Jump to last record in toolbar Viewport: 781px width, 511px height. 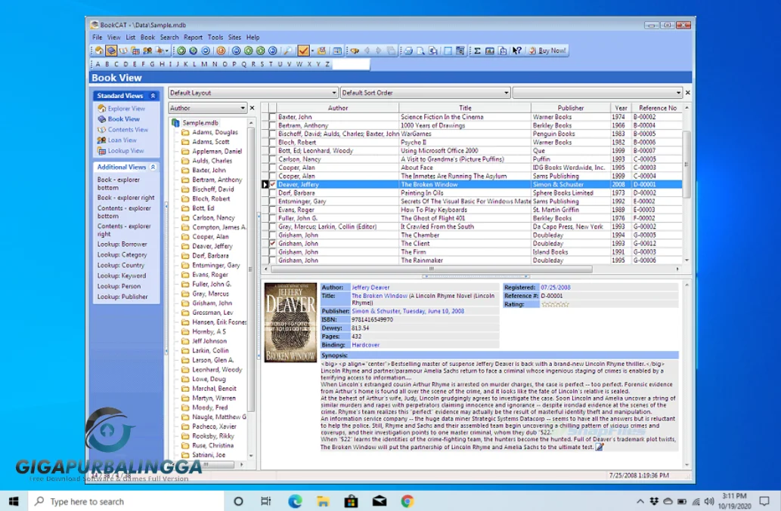click(272, 51)
